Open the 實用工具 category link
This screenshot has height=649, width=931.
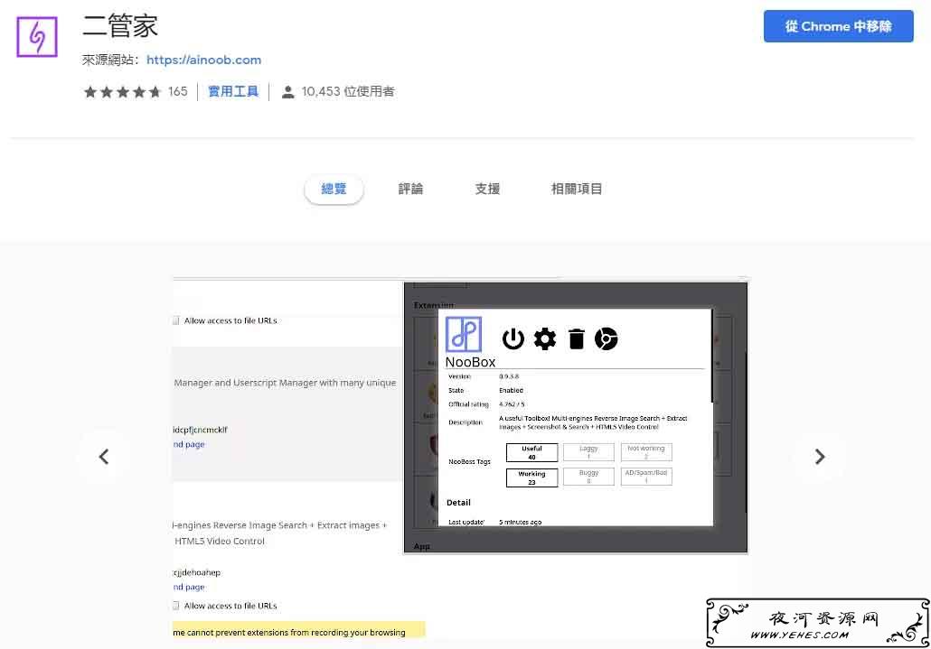233,92
